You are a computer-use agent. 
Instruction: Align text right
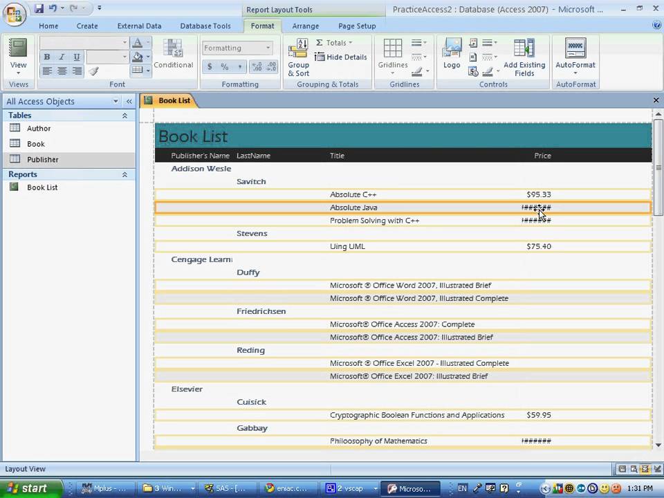click(x=77, y=71)
